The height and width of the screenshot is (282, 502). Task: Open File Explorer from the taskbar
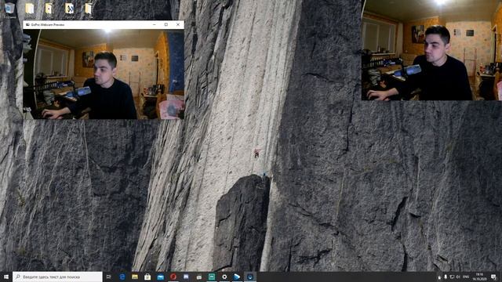tap(135, 277)
